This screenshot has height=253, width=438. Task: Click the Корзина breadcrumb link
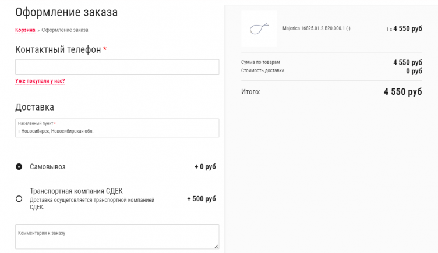click(25, 30)
